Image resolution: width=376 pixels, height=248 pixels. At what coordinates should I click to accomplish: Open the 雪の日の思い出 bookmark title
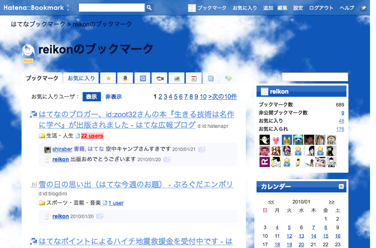pyautogui.click(x=136, y=184)
